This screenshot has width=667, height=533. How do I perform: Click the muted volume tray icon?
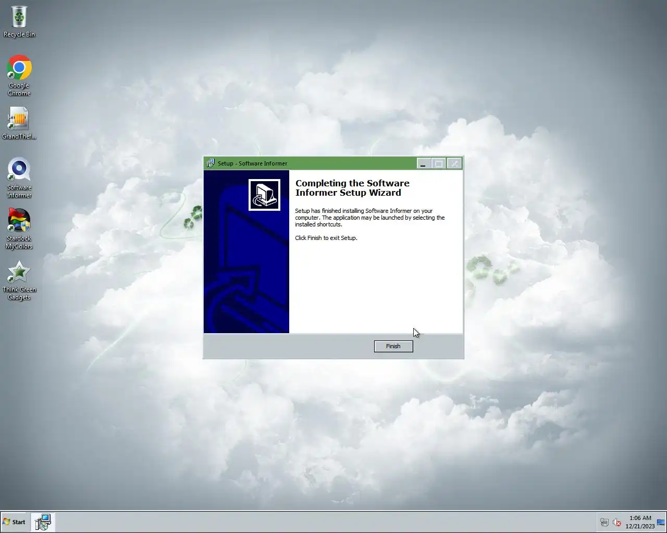(617, 522)
